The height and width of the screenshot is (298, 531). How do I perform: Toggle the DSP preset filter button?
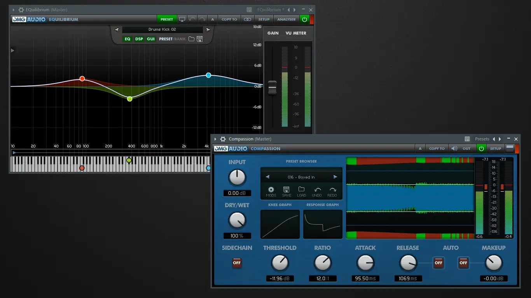(139, 39)
